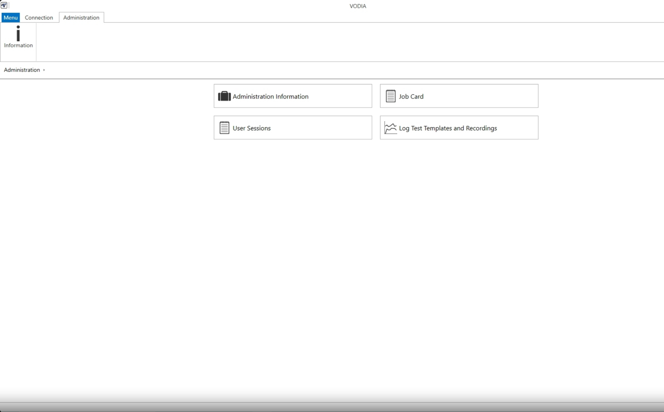Open Administration Information via its text label
The height and width of the screenshot is (412, 664).
[x=270, y=96]
